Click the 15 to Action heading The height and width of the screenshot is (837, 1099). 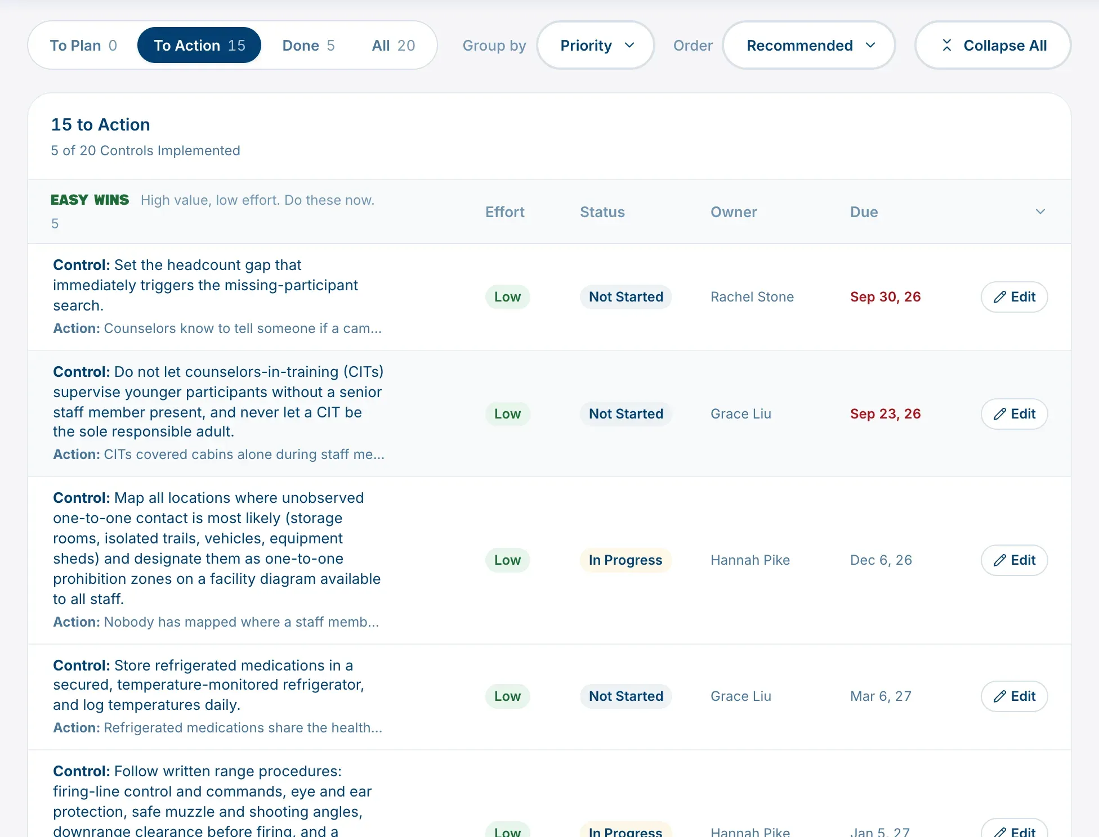101,124
